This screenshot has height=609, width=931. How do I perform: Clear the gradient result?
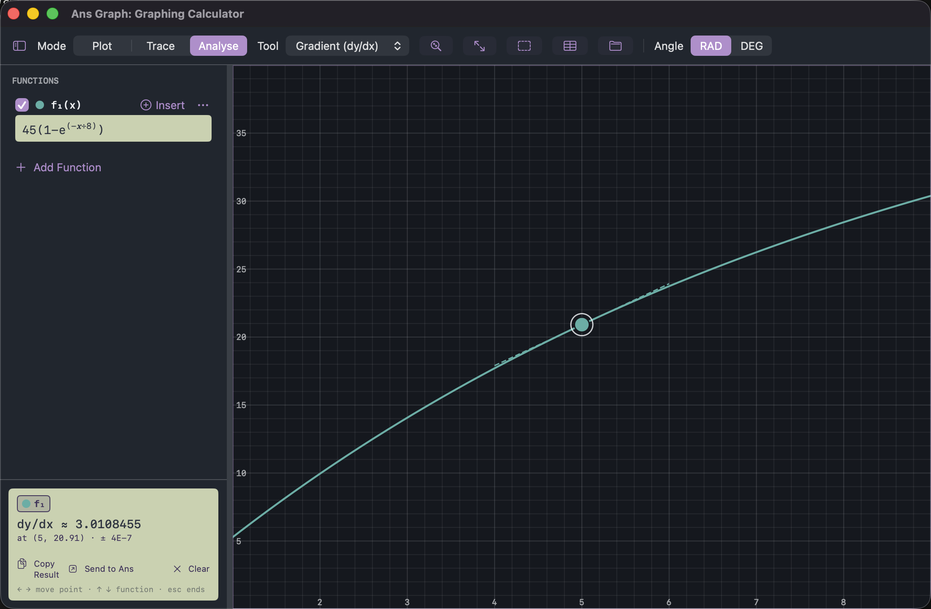tap(192, 569)
